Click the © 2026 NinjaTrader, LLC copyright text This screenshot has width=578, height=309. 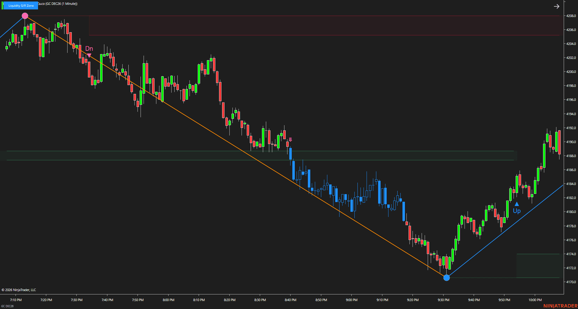(19, 290)
